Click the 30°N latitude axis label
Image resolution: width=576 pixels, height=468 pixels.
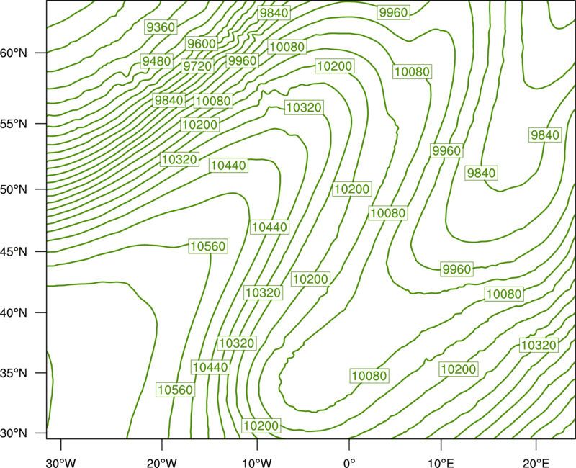(x=14, y=433)
